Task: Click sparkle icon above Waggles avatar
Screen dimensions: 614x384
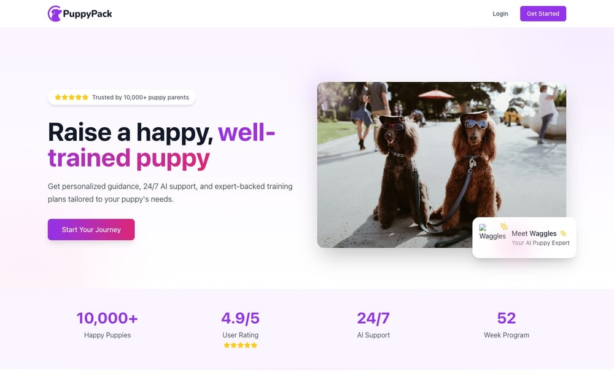Action: pos(504,226)
